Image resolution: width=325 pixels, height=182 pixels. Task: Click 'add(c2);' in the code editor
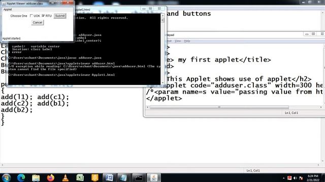pyautogui.click(x=17, y=103)
